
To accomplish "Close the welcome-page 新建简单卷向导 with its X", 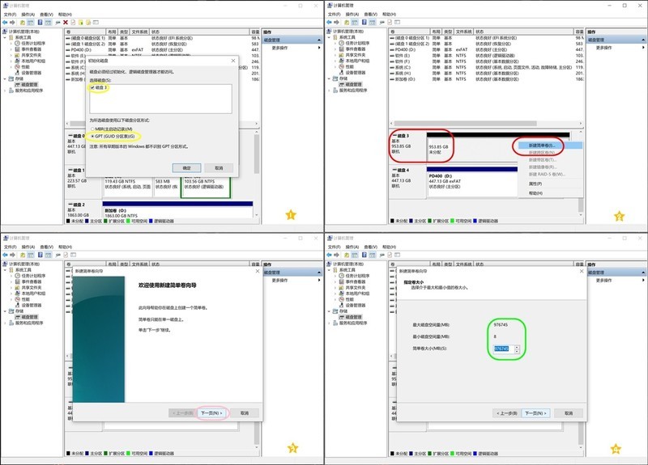I will click(x=258, y=272).
